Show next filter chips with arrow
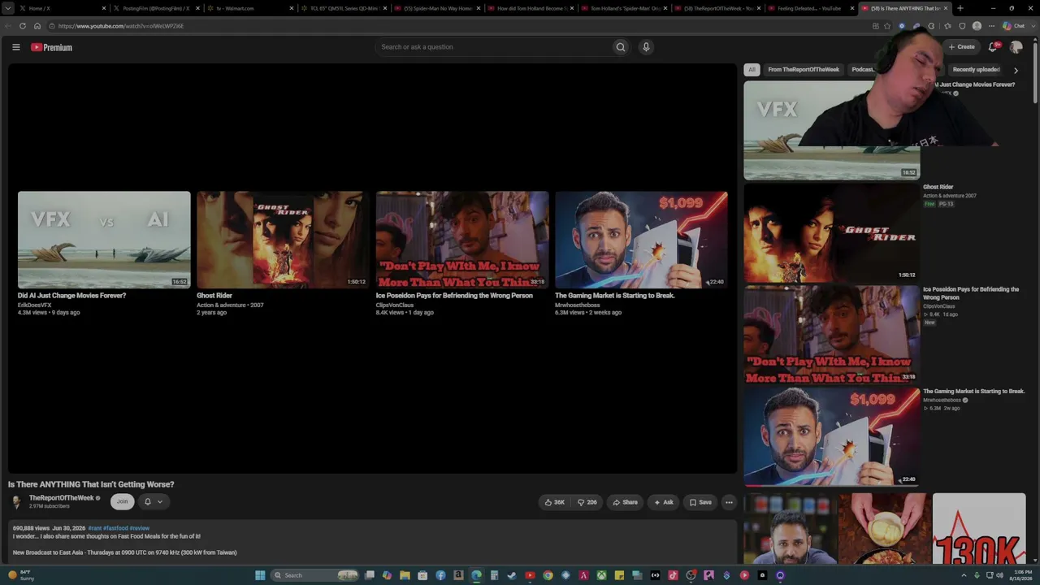The width and height of the screenshot is (1040, 585). pyautogui.click(x=1016, y=71)
